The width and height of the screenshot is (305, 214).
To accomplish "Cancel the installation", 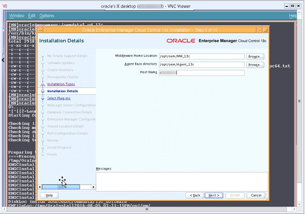I will pyautogui.click(x=256, y=195).
